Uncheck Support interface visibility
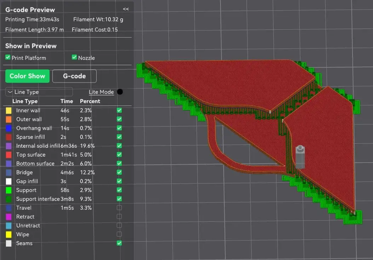Viewport: 373px width, 260px height. point(119,199)
